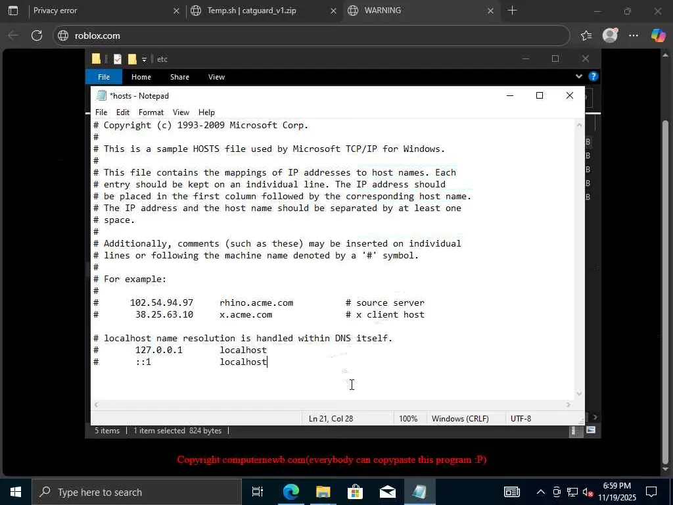Open Microsoft Store from the taskbar
This screenshot has height=505, width=673.
pos(355,492)
